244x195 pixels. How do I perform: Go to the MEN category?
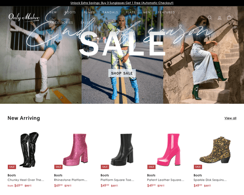146,12
